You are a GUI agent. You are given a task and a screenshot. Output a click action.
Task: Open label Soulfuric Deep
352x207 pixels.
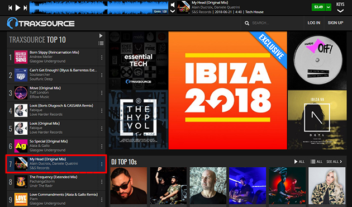[41, 79]
